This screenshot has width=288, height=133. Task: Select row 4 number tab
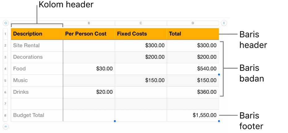pyautogui.click(x=6, y=69)
